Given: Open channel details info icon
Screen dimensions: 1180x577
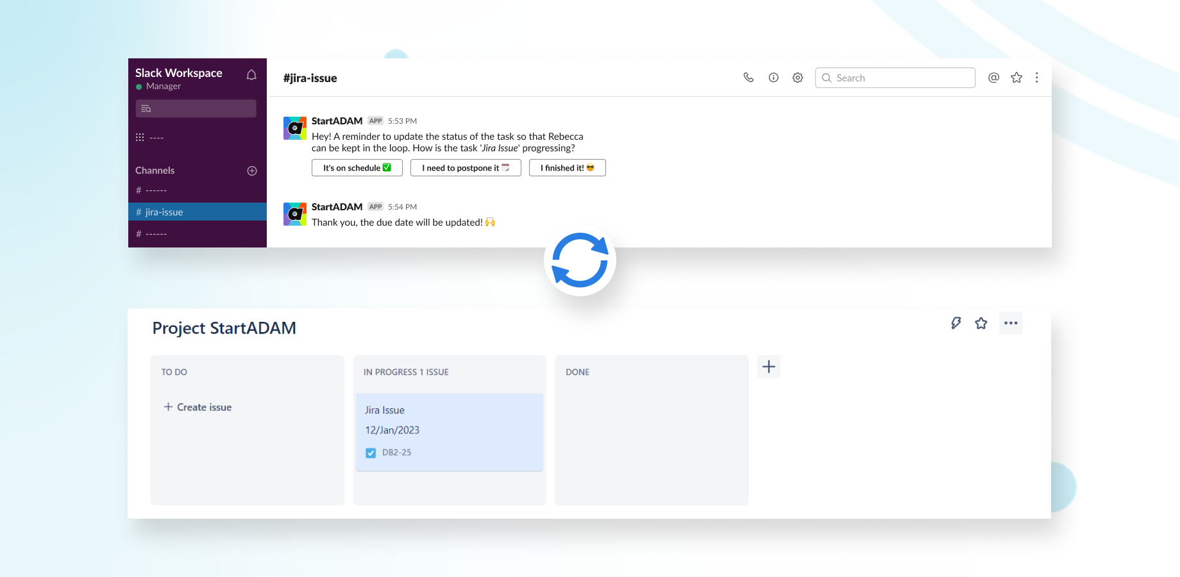Looking at the screenshot, I should 773,78.
